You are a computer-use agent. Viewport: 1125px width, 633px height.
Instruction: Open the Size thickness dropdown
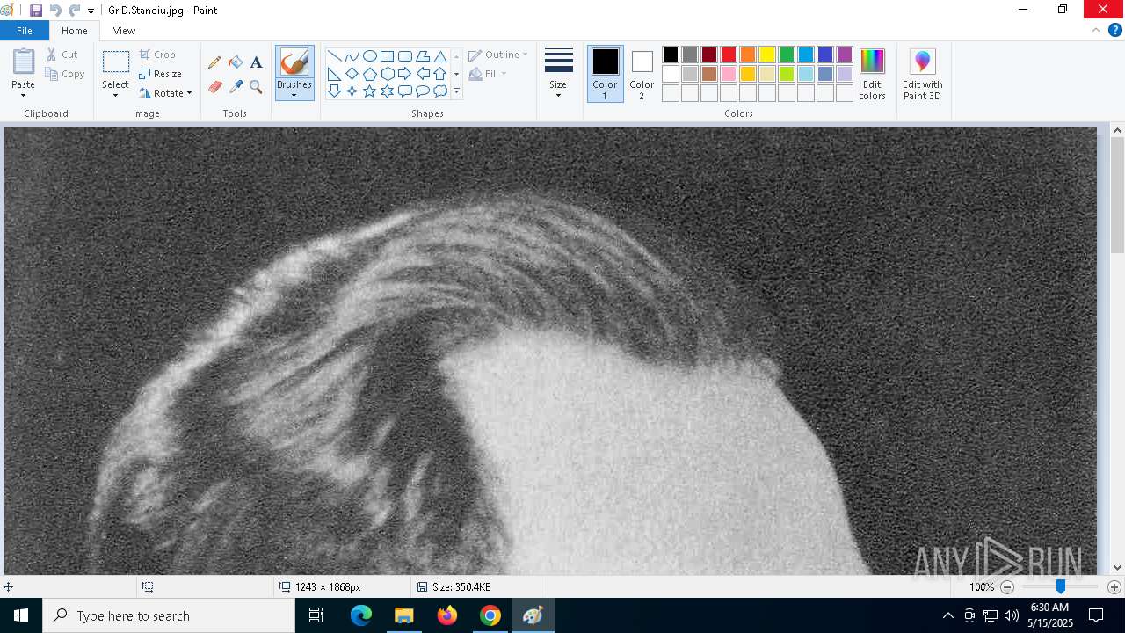(558, 75)
